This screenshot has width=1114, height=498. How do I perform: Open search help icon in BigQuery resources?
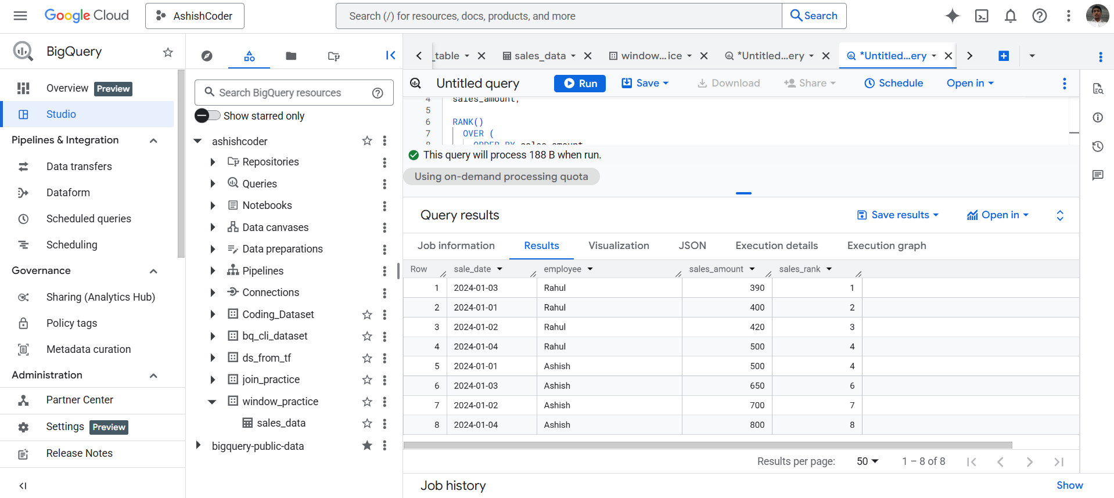tap(378, 93)
